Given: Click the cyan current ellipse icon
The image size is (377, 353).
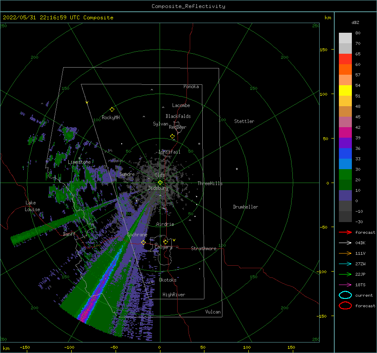Looking at the screenshot, I should click(345, 295).
